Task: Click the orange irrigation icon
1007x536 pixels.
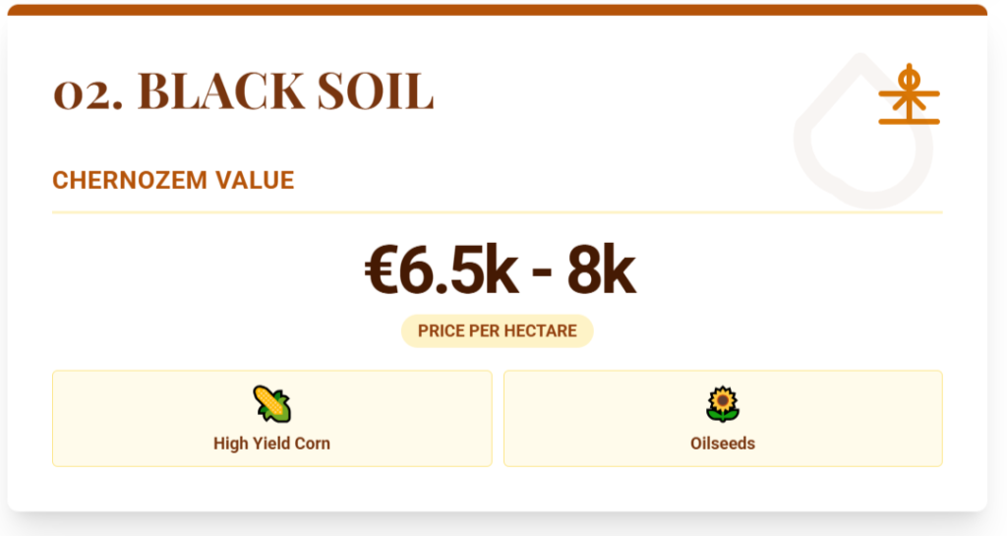Action: [x=909, y=95]
